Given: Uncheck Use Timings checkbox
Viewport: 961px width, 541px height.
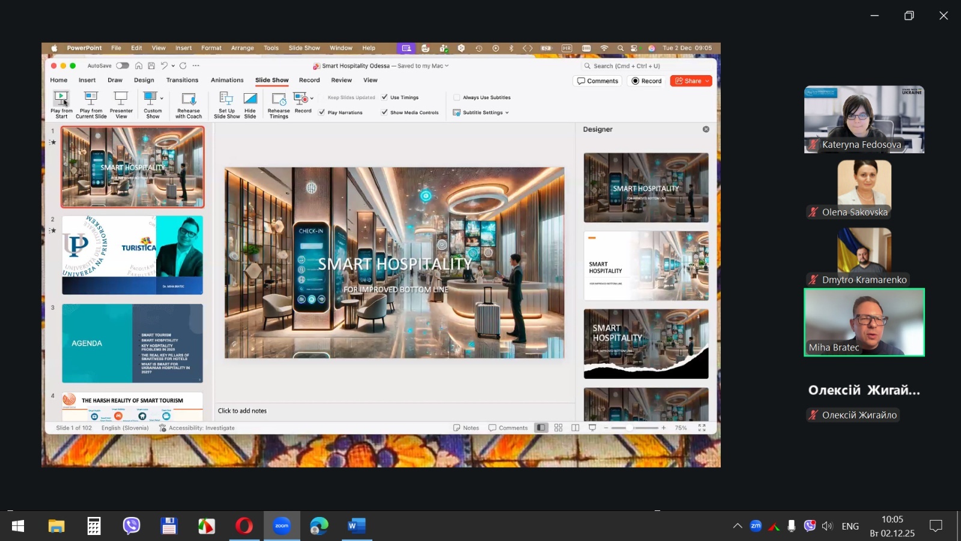Looking at the screenshot, I should (x=384, y=97).
